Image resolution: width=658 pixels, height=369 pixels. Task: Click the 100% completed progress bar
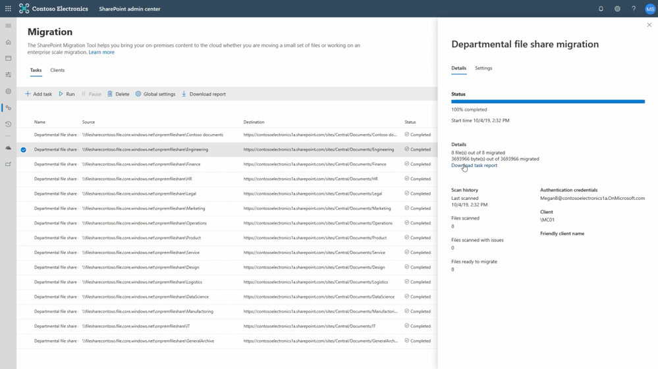tap(548, 101)
